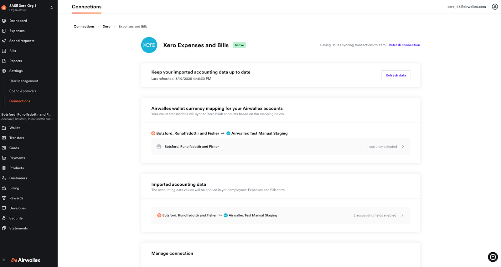This screenshot has height=267, width=501.
Task: Select the Connections sidebar item
Action: click(x=20, y=101)
